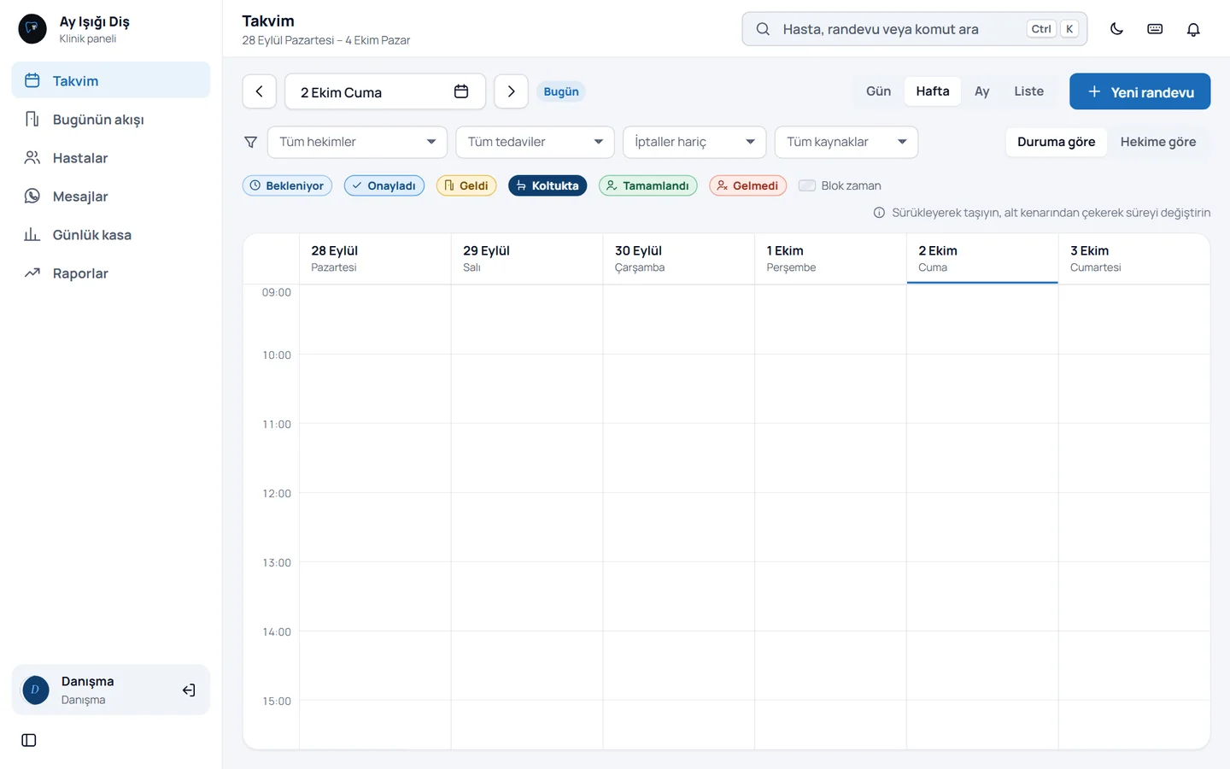1230x769 pixels.
Task: Click the Ay Işığı Diş clinic logo
Action: click(x=32, y=29)
